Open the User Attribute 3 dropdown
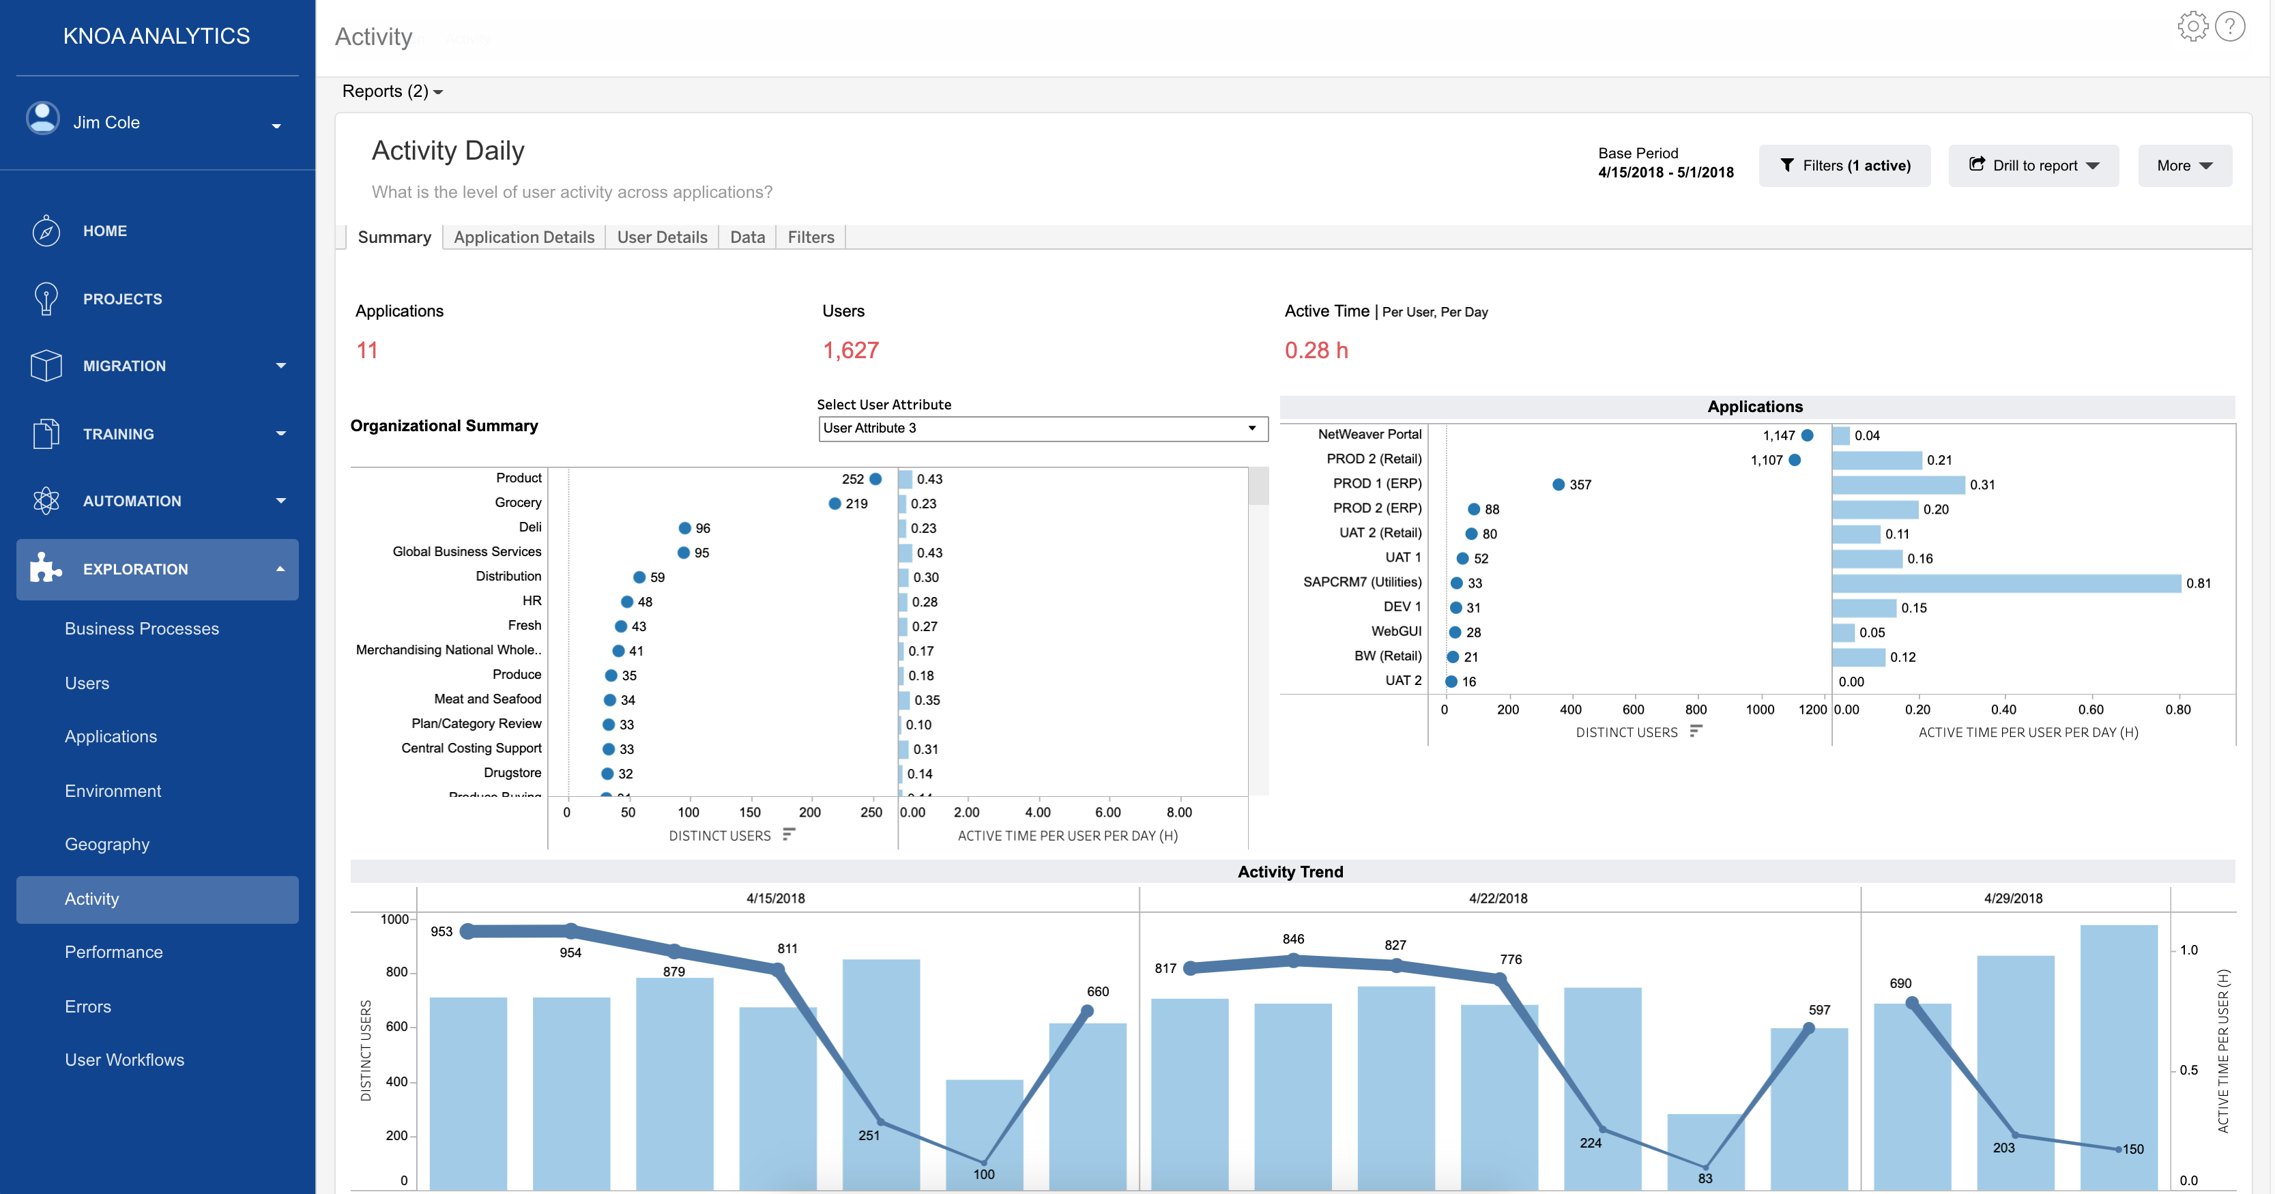The width and height of the screenshot is (2275, 1194). coord(1042,428)
